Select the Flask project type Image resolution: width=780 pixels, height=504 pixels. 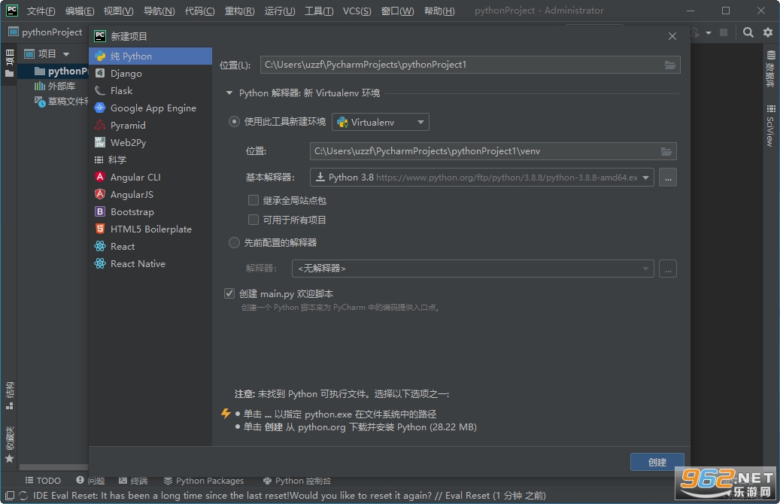point(150,90)
